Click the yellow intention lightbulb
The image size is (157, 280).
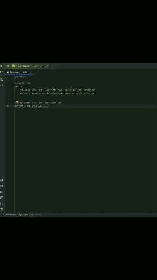click(x=17, y=102)
